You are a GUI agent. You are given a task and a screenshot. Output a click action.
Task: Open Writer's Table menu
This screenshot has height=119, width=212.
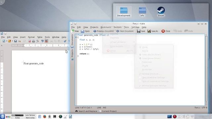pos(40,37)
